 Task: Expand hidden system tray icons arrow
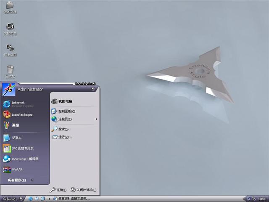(x=244, y=199)
